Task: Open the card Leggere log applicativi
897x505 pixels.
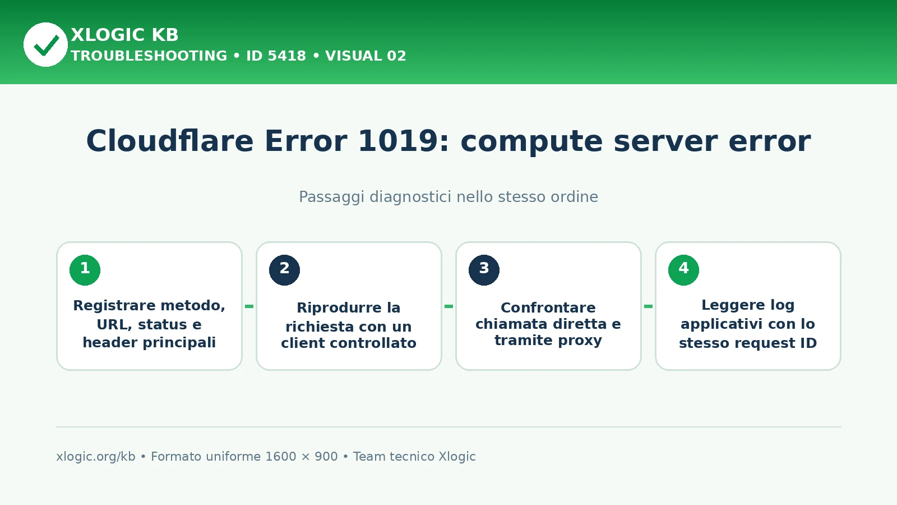Action: tap(748, 306)
